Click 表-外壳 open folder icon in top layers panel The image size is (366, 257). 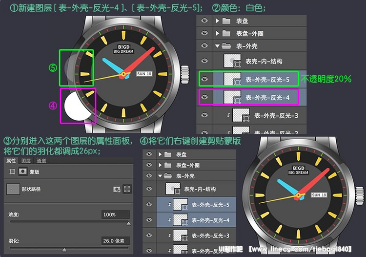click(226, 46)
